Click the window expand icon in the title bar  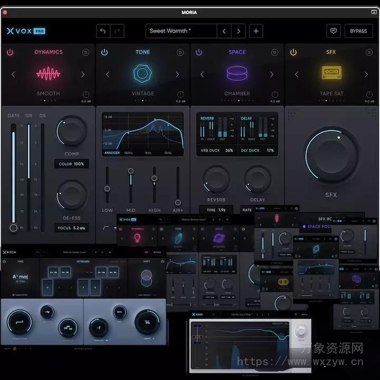(374, 12)
